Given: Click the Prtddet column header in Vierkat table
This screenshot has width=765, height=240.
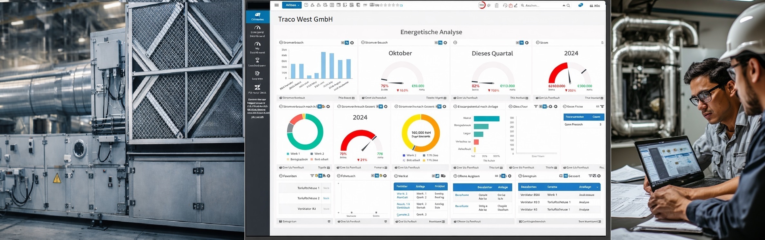Looking at the screenshot, I should click(440, 187).
